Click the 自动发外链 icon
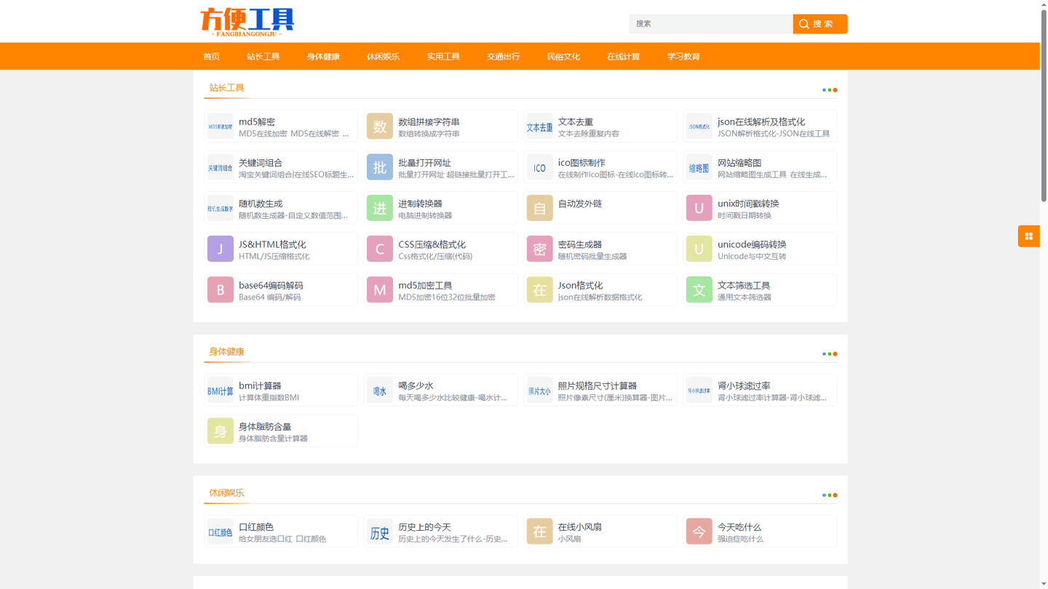 (539, 208)
